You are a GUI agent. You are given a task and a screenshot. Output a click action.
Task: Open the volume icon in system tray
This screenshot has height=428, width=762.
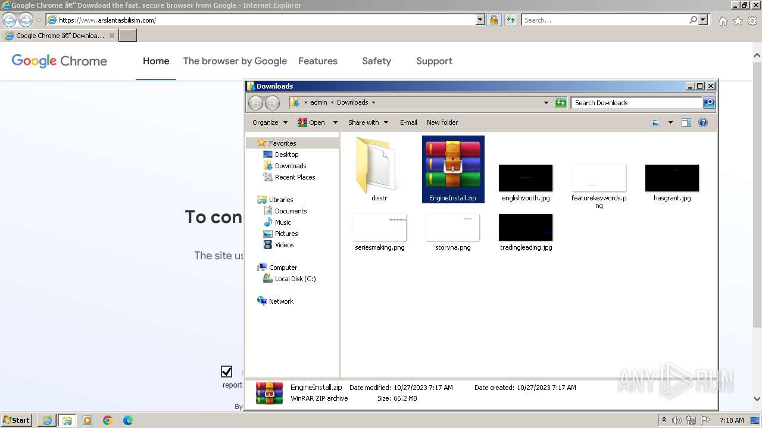tap(677, 420)
